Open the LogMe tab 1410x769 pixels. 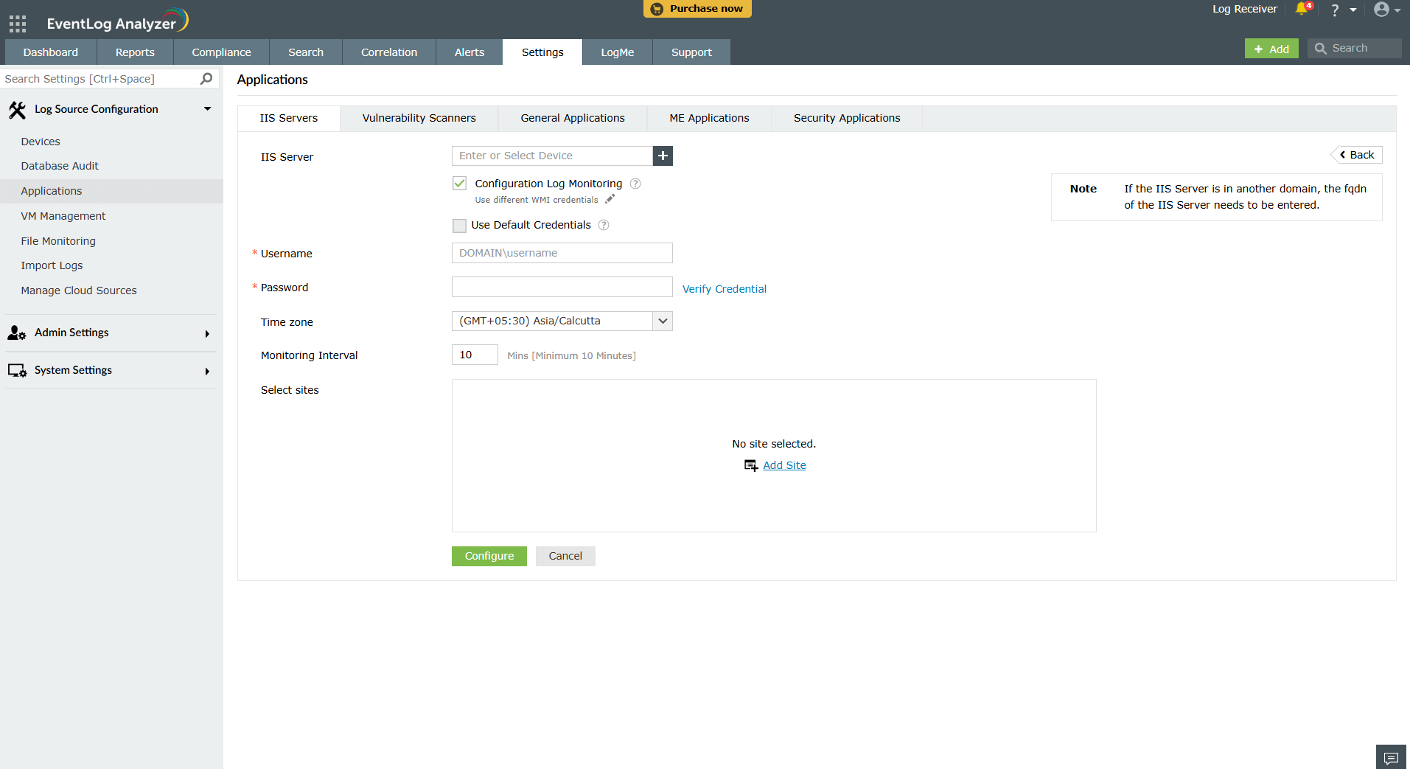(618, 52)
